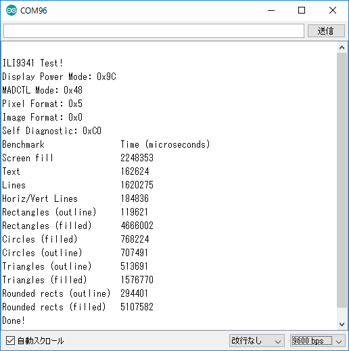Click the COM96 window title text

tap(34, 11)
